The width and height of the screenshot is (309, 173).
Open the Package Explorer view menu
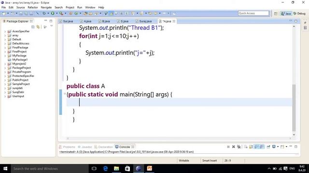click(x=52, y=26)
